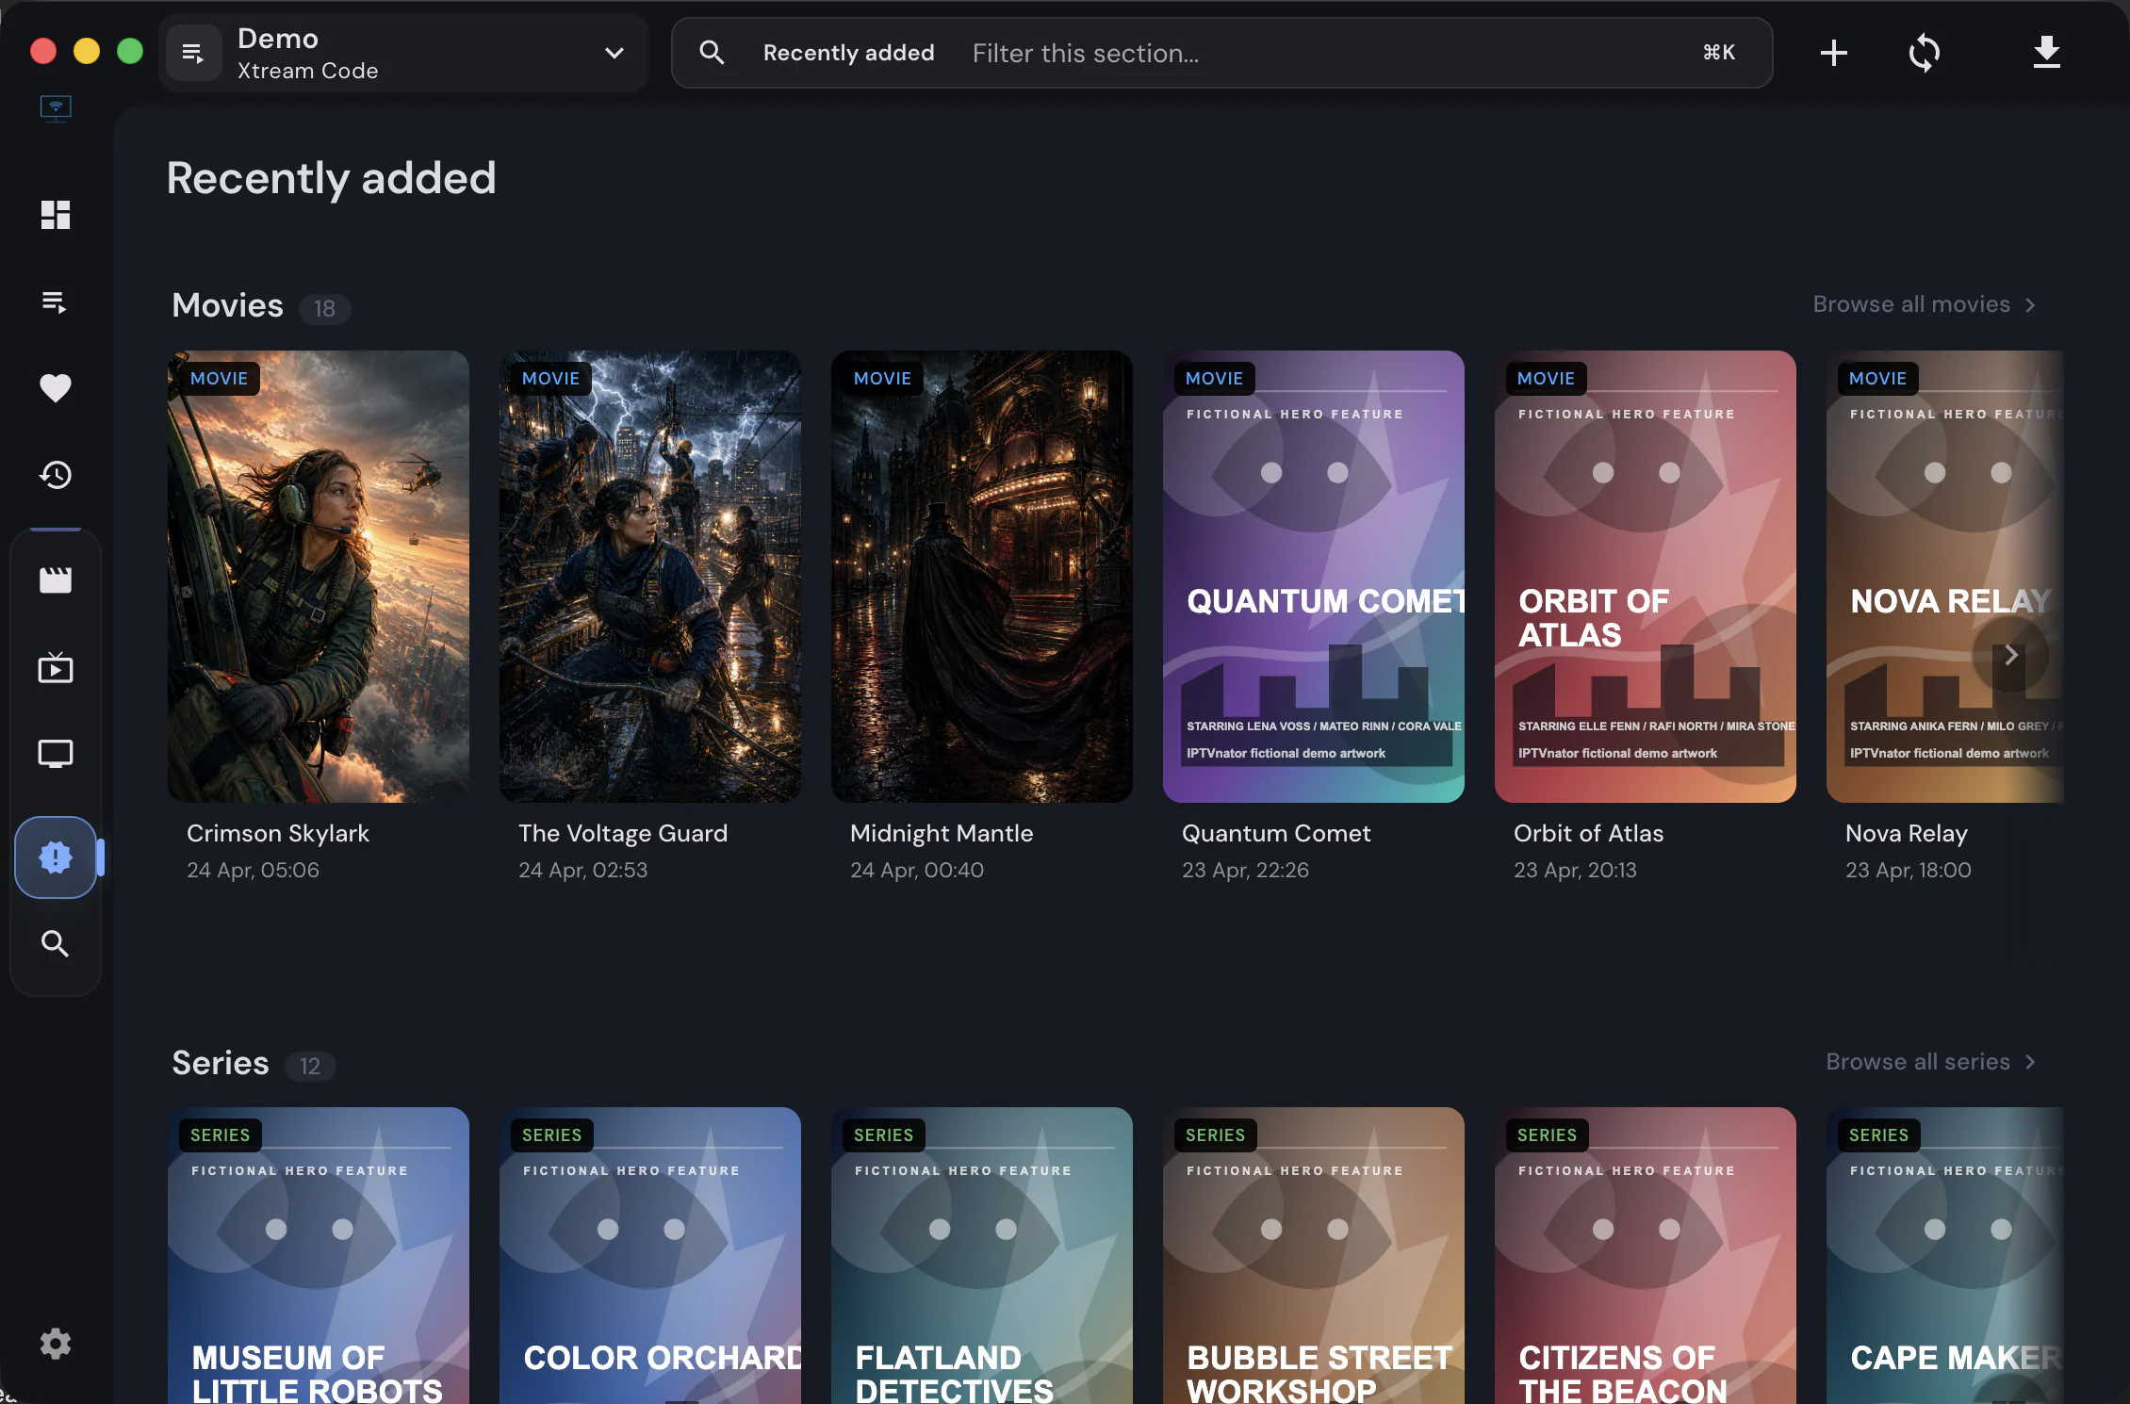
Task: Click the Series section heading
Action: pyautogui.click(x=221, y=1063)
